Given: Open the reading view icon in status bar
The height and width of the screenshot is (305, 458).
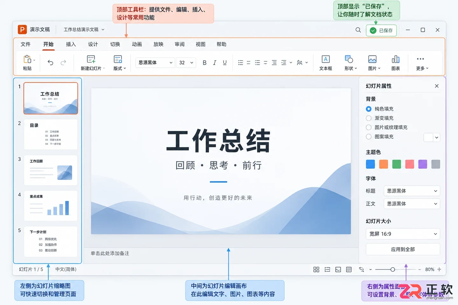Looking at the screenshot, I should pos(338,269).
